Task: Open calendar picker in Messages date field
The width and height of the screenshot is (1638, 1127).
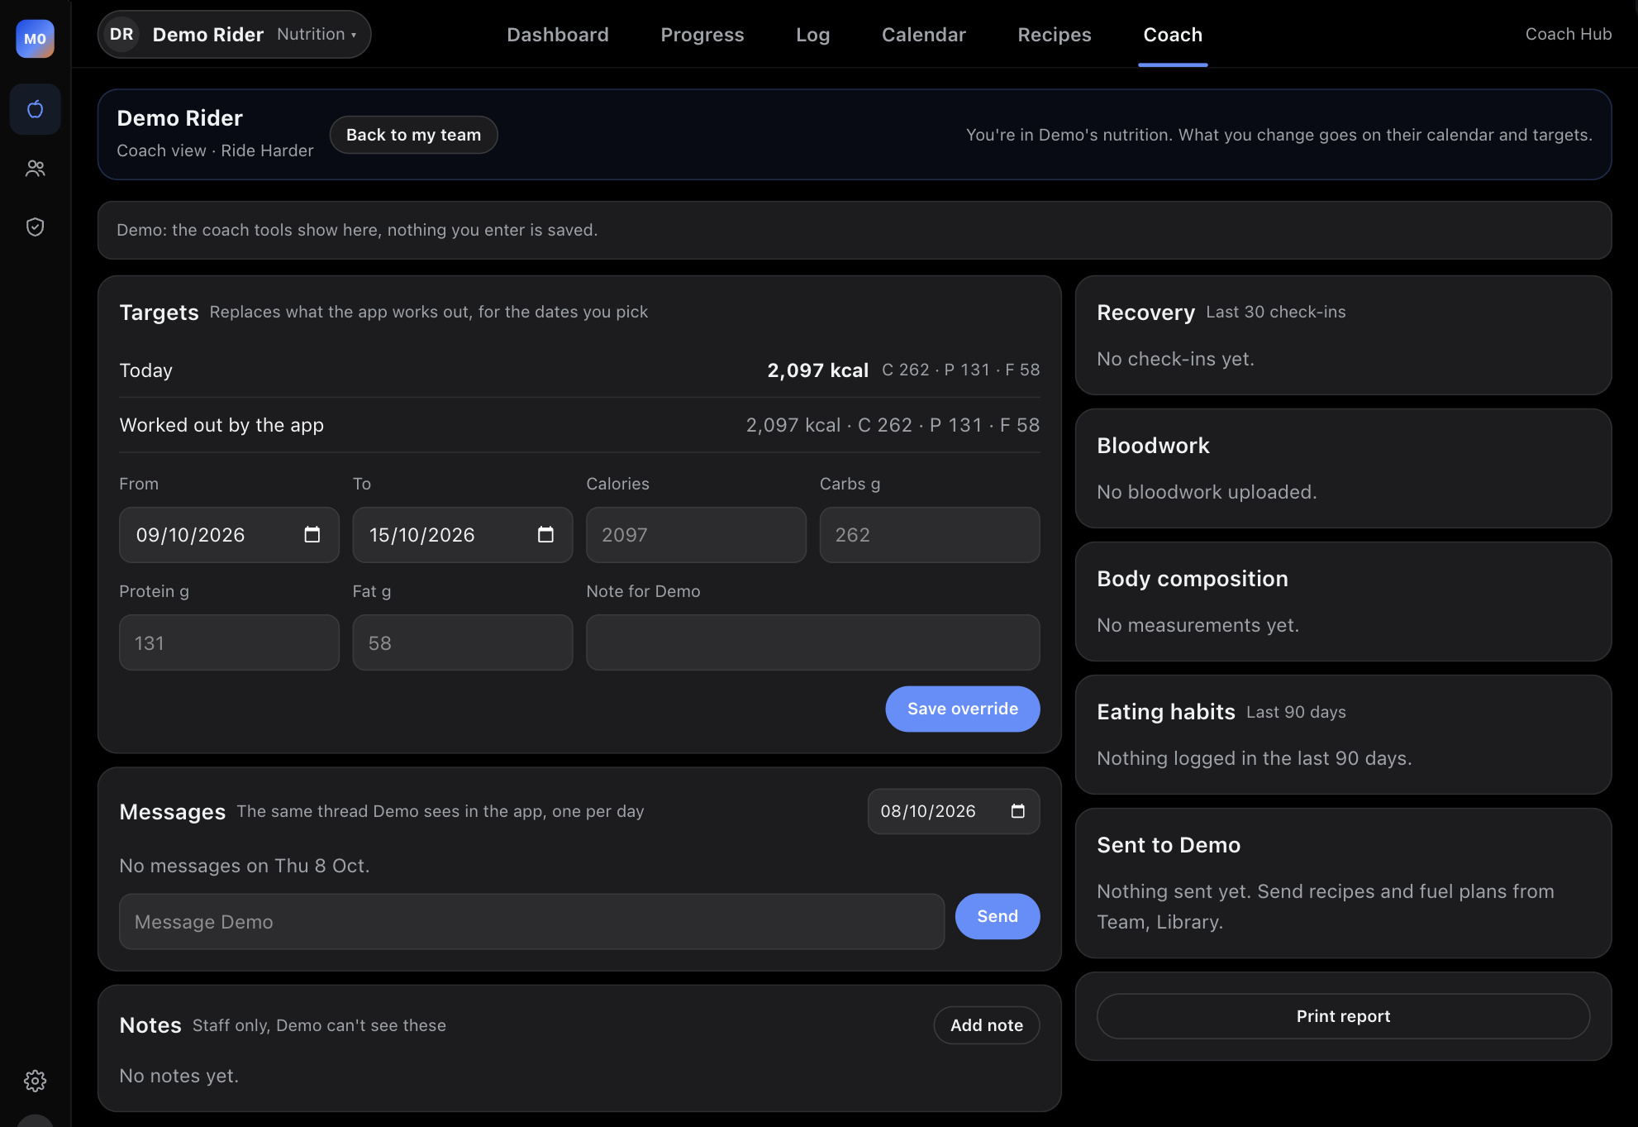Action: click(x=1018, y=811)
